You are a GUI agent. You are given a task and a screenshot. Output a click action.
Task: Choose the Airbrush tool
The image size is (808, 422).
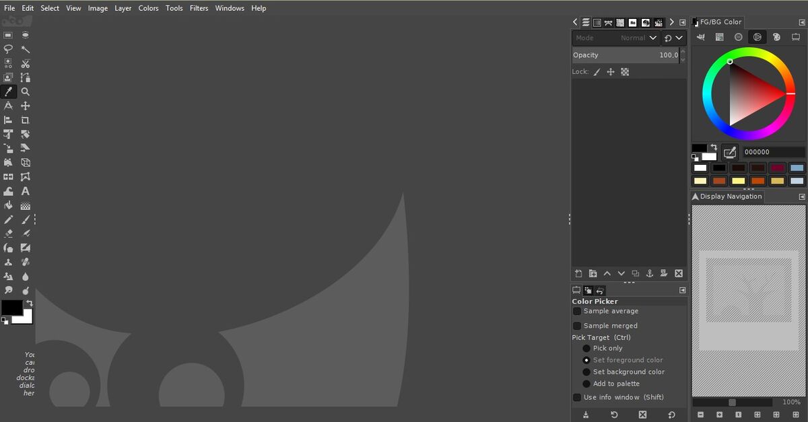pyautogui.click(x=25, y=234)
